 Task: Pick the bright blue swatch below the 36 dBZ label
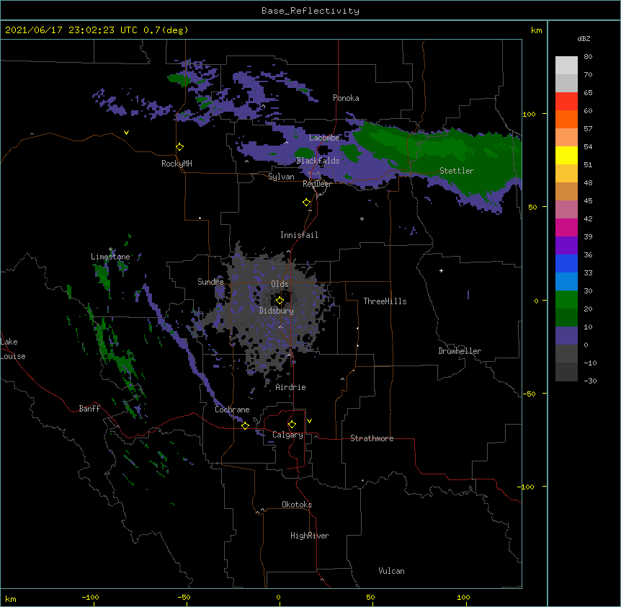(566, 263)
